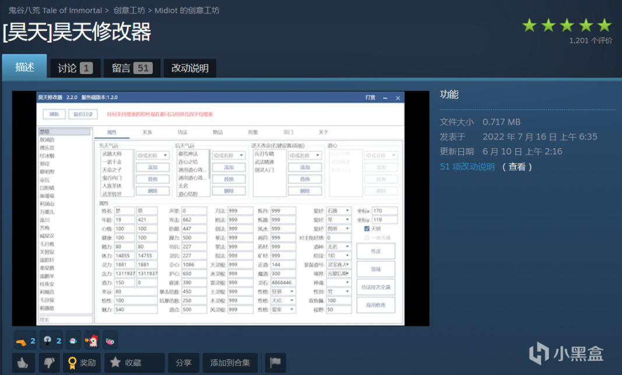622x375 pixels.
Task: Open the 改动说明 change notes tab
Action: point(190,68)
